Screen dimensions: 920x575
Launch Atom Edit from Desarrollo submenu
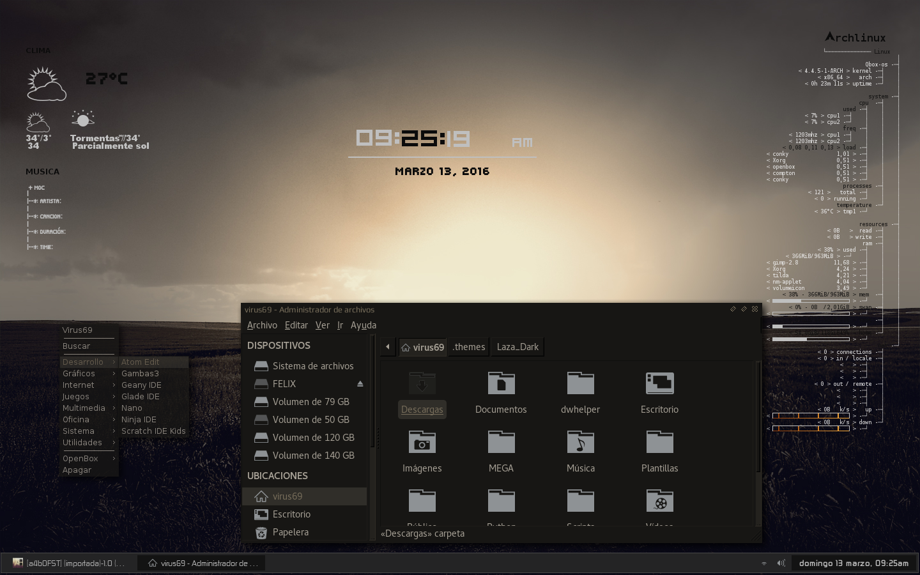coord(153,362)
